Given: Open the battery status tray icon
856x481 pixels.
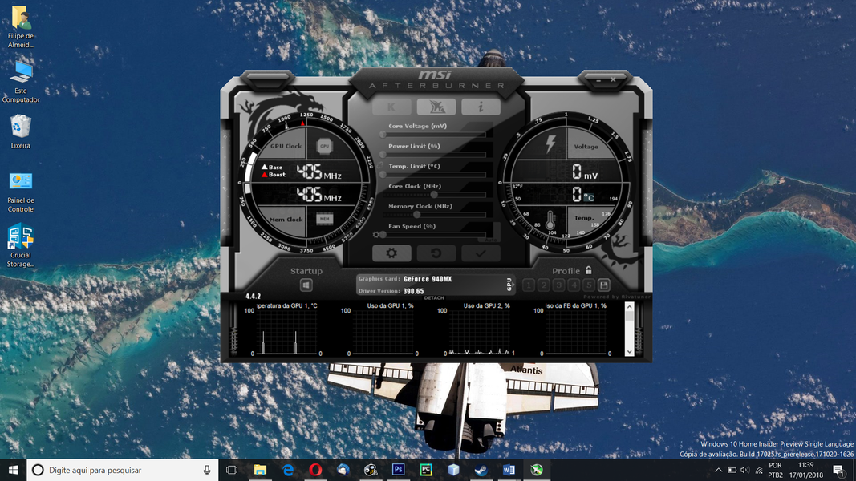Looking at the screenshot, I should click(732, 470).
